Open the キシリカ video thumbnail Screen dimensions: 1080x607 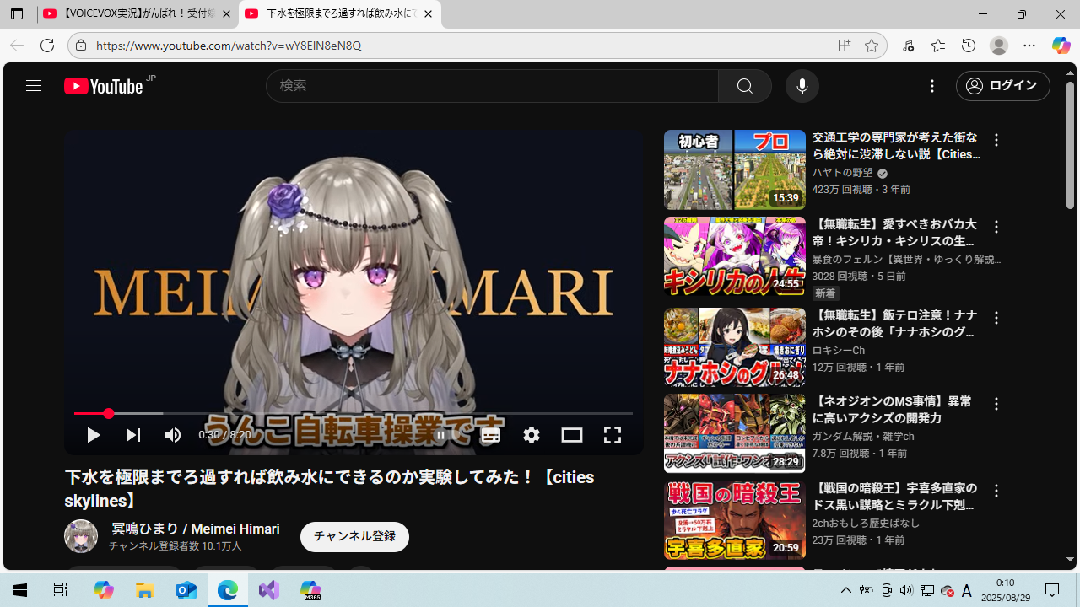pos(734,256)
